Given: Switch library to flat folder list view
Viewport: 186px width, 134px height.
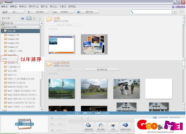Looking at the screenshot, I should click(x=29, y=18).
